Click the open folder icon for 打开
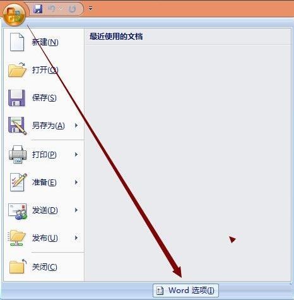This screenshot has height=300, width=294. pyautogui.click(x=17, y=69)
